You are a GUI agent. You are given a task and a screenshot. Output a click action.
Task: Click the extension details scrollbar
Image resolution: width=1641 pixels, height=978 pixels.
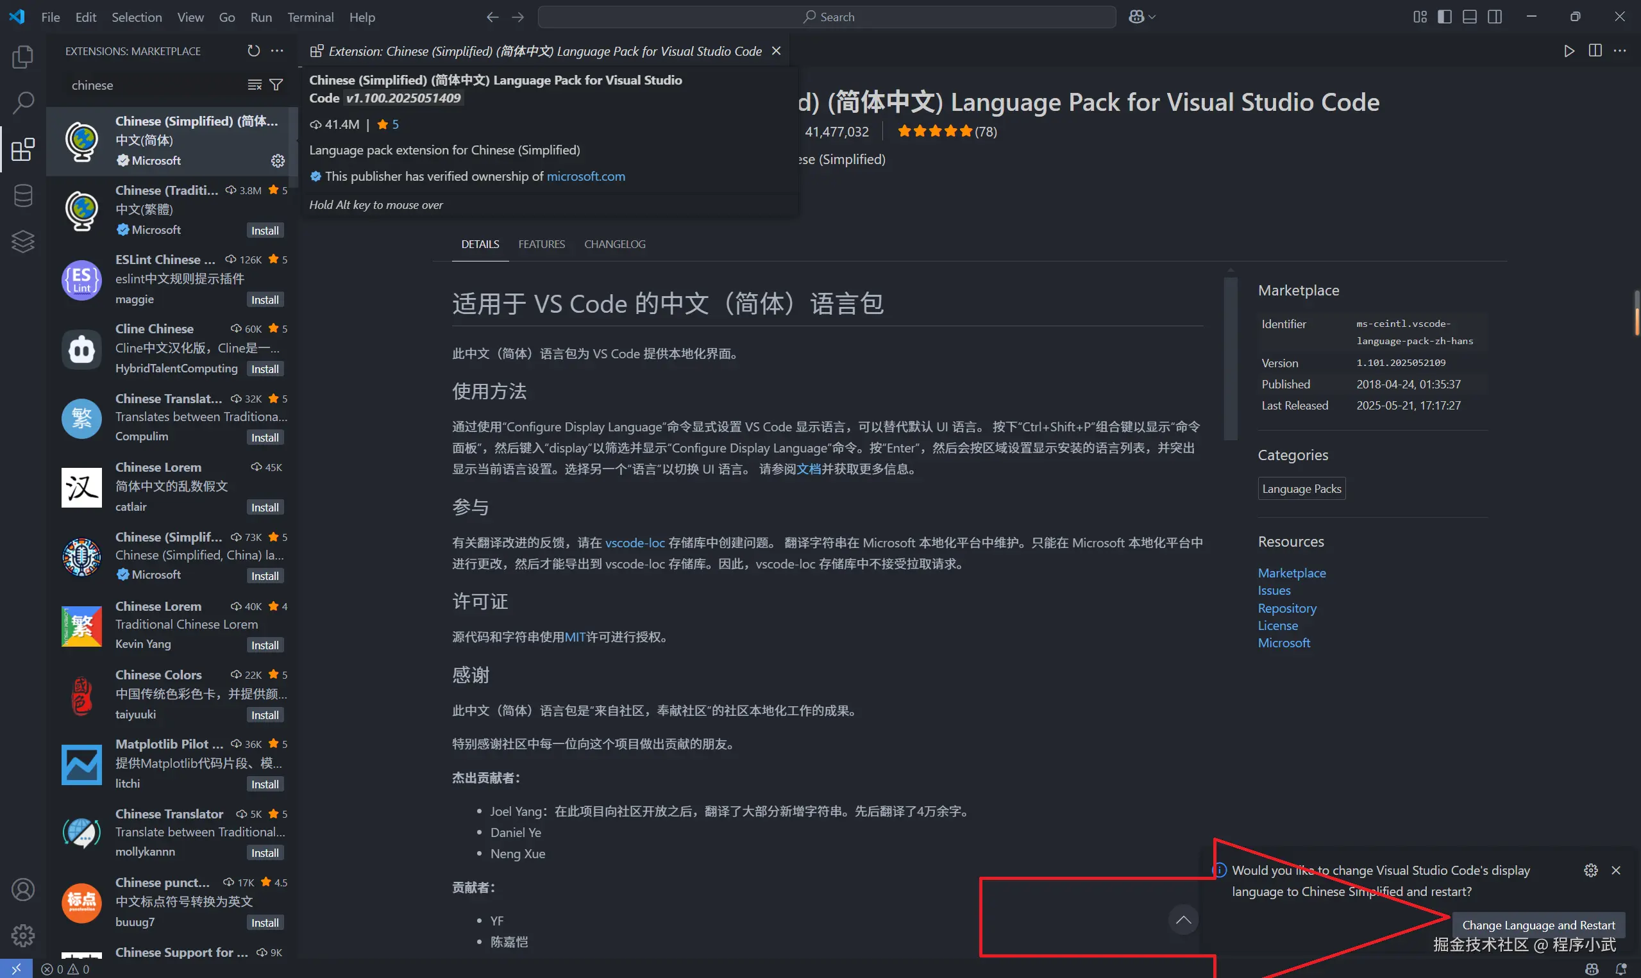1230,358
